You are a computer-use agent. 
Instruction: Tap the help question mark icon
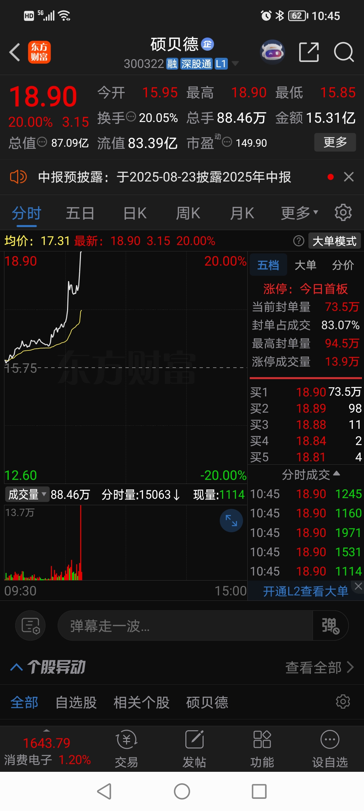[x=299, y=241]
